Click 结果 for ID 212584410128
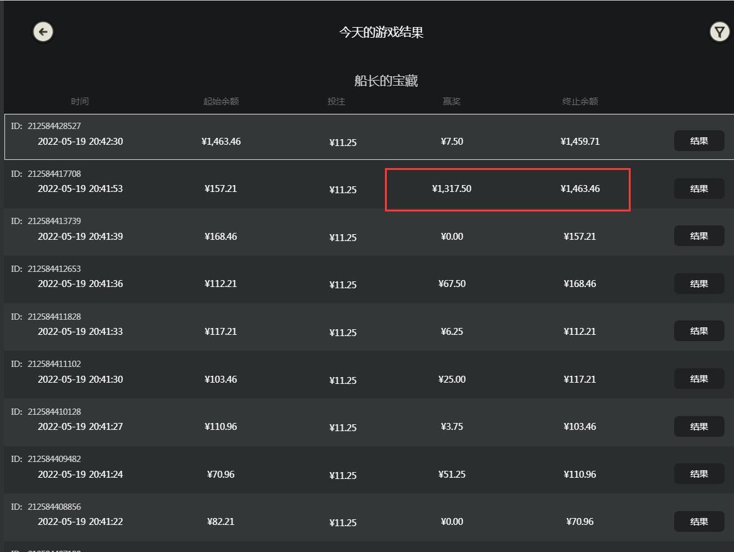Viewport: 734px width, 552px height. click(x=699, y=426)
